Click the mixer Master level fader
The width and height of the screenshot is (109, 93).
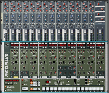(100, 32)
